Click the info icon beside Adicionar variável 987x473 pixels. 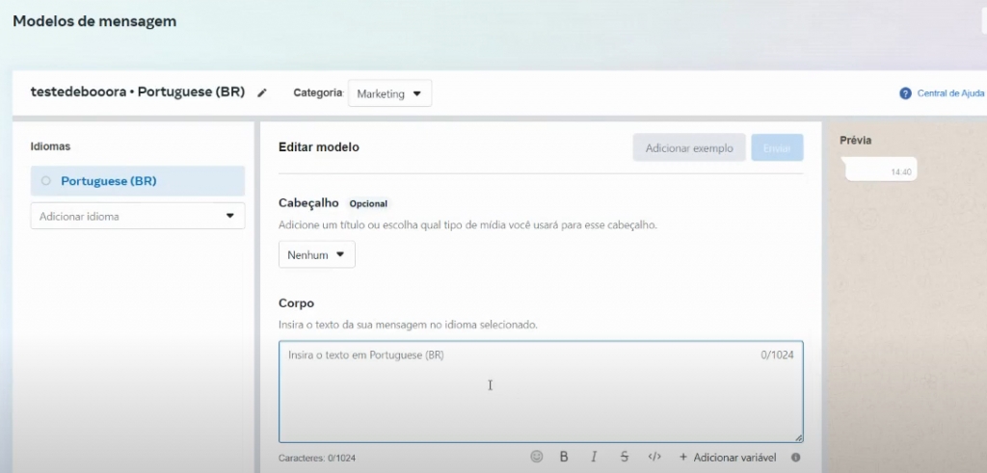[x=795, y=458]
